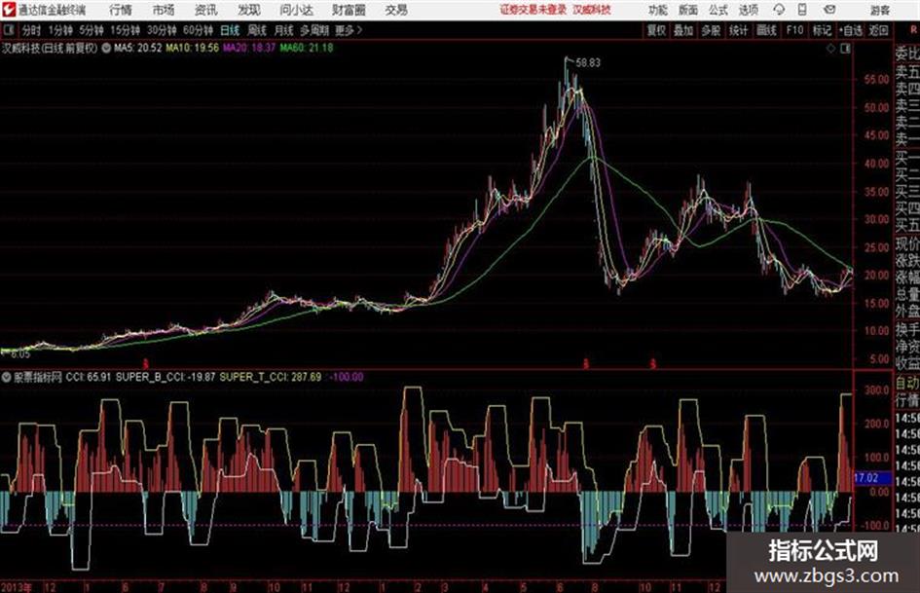This screenshot has height=593, width=920.
Task: Click the 2013年 date axis label
Action: (x=17, y=587)
